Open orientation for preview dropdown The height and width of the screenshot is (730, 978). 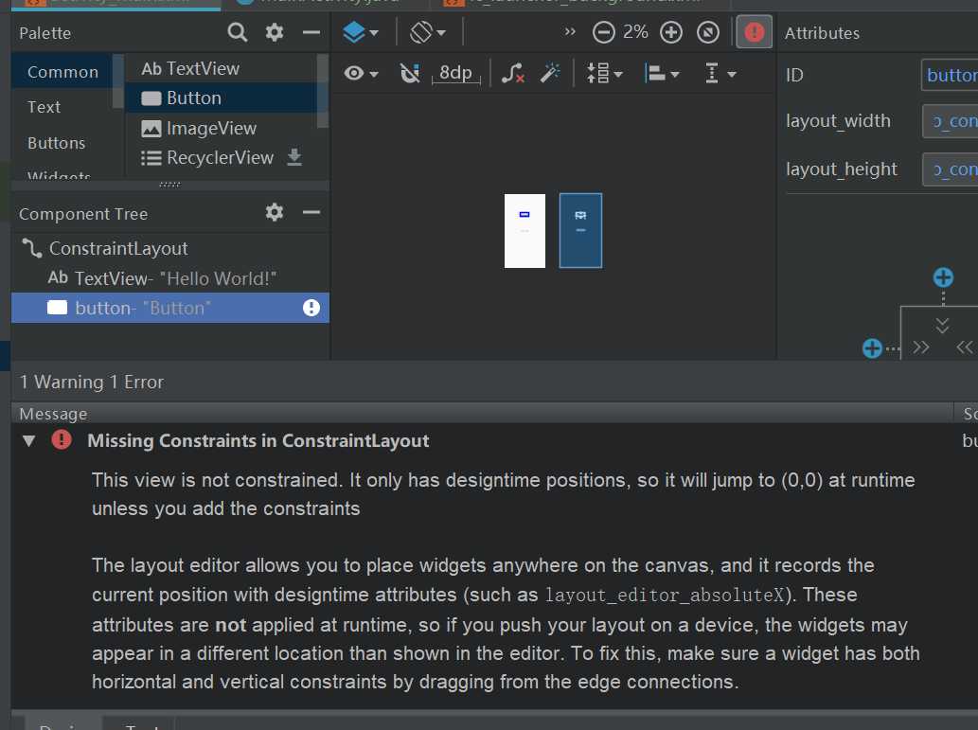click(x=427, y=32)
